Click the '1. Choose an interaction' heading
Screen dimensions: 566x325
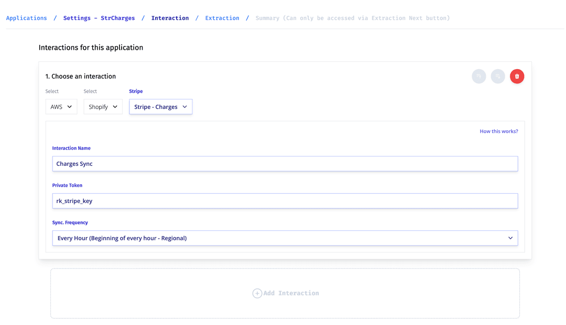[81, 76]
